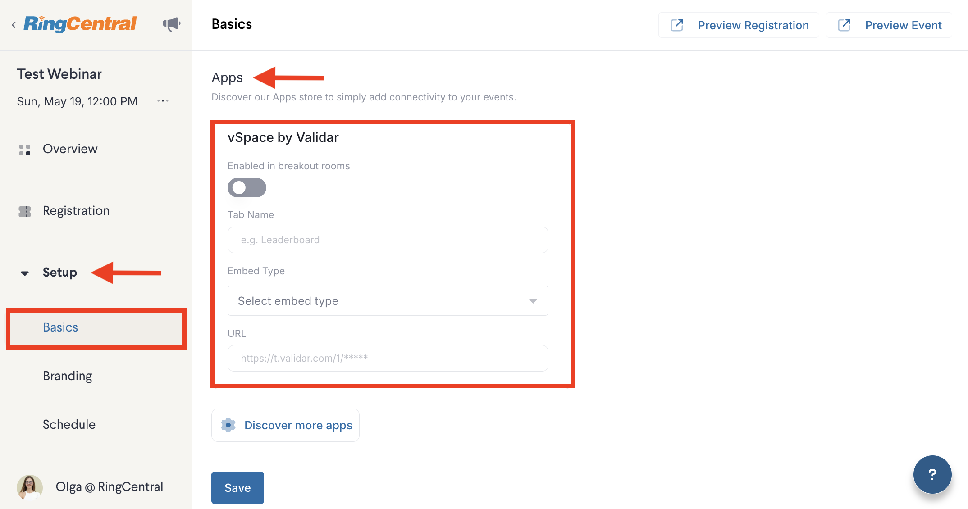This screenshot has height=509, width=968.
Task: Click the Tab Name input field
Action: tap(388, 240)
